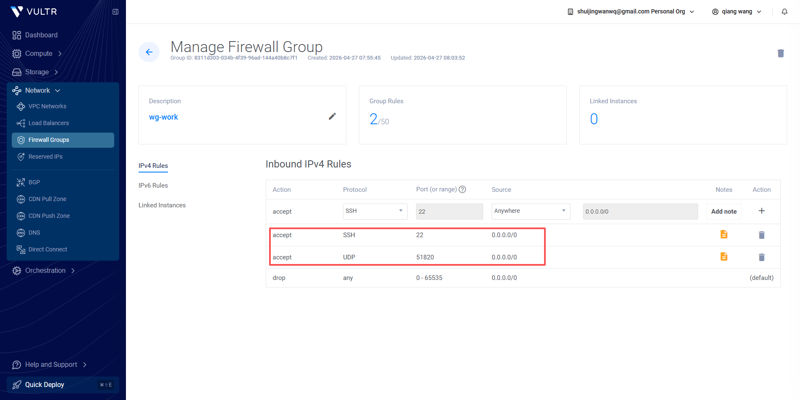This screenshot has height=400, width=806.
Task: Open the Protocol dropdown showing SSH
Action: [374, 211]
